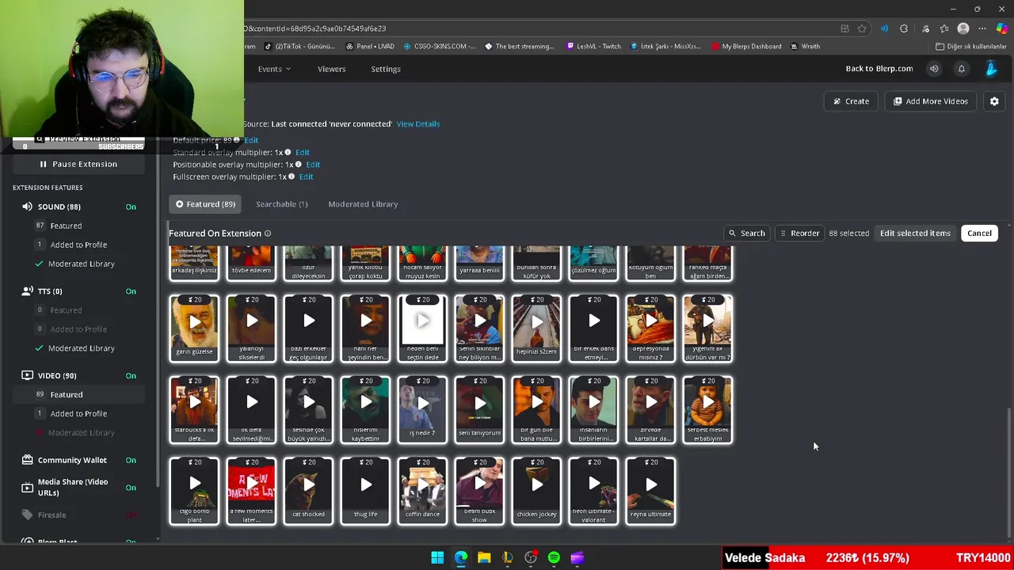Click the Media Share TV icon

27,487
